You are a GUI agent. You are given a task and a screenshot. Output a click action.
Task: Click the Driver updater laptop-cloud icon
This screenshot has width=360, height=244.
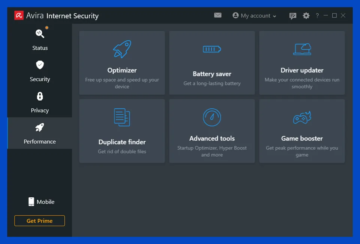(x=302, y=49)
